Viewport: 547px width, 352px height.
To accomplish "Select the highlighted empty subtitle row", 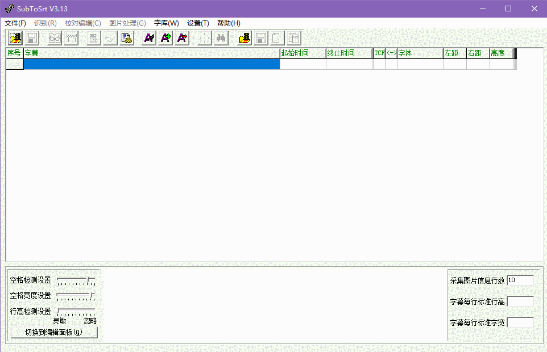I will coord(151,64).
